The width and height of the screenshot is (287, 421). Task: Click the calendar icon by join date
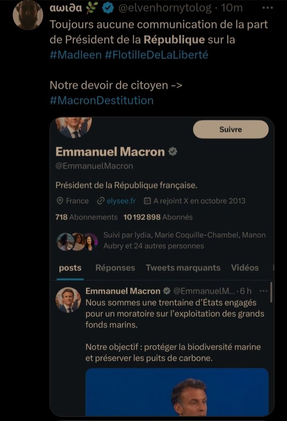tap(147, 201)
